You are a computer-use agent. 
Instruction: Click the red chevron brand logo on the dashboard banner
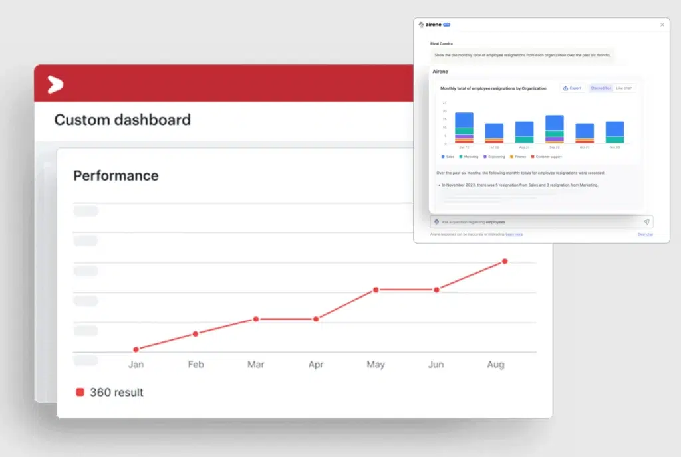[55, 84]
